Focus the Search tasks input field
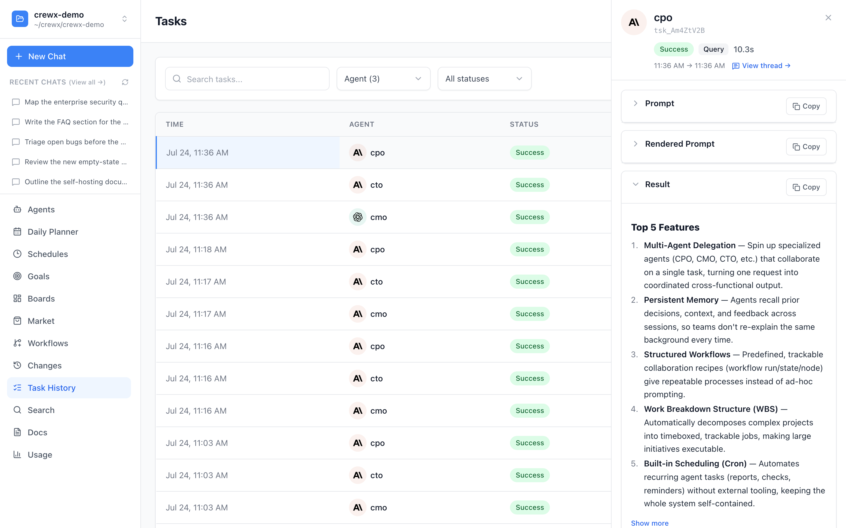 247,79
